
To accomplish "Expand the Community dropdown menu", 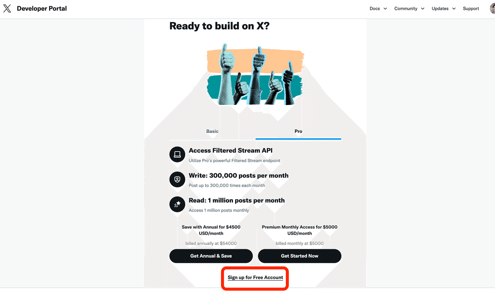I will (409, 9).
